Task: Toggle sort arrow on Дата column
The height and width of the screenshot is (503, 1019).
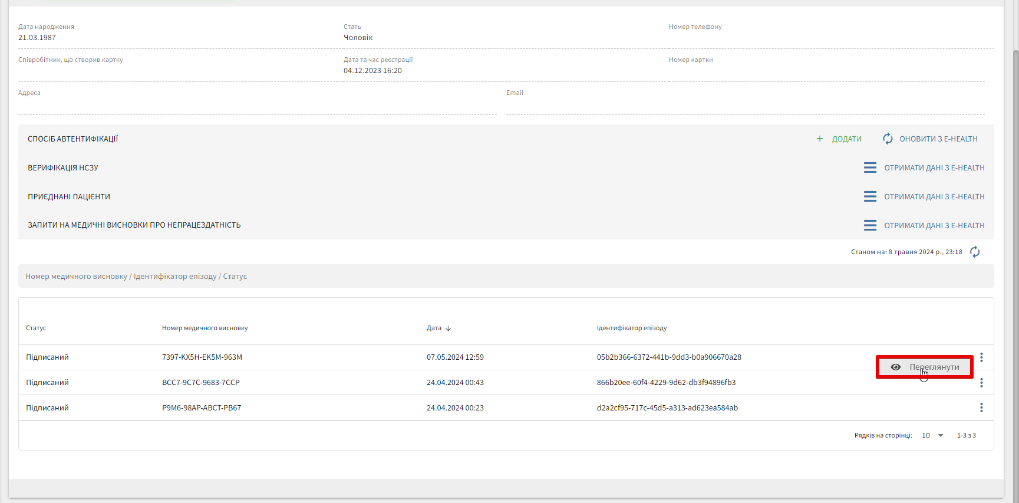Action: pos(449,328)
